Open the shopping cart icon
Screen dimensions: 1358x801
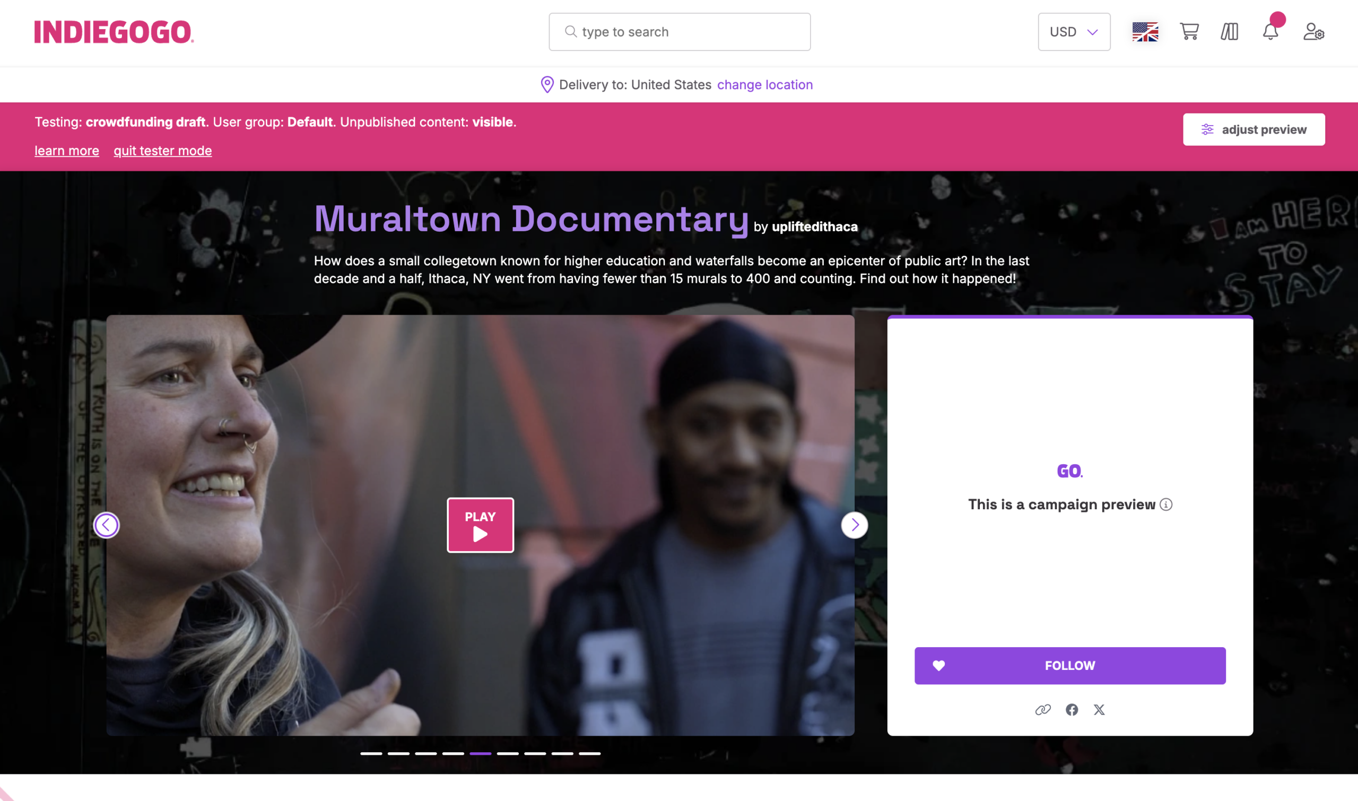click(x=1189, y=31)
